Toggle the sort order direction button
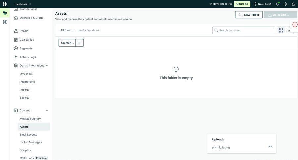 pos(79,43)
